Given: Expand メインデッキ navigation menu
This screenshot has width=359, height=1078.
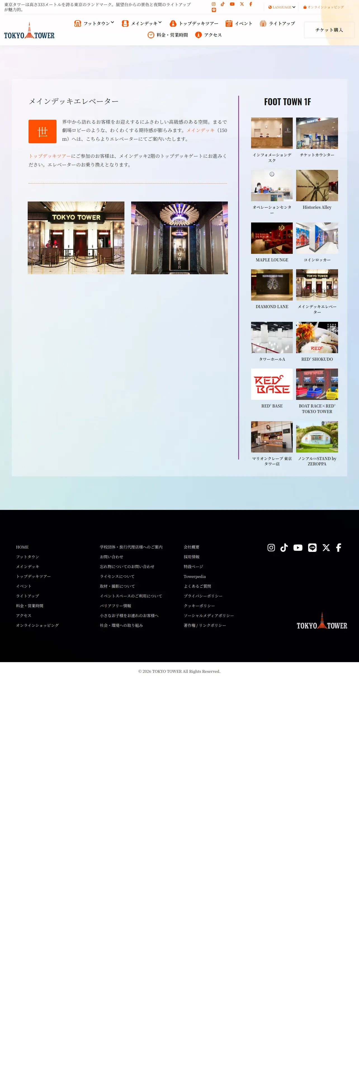Looking at the screenshot, I should pyautogui.click(x=142, y=24).
